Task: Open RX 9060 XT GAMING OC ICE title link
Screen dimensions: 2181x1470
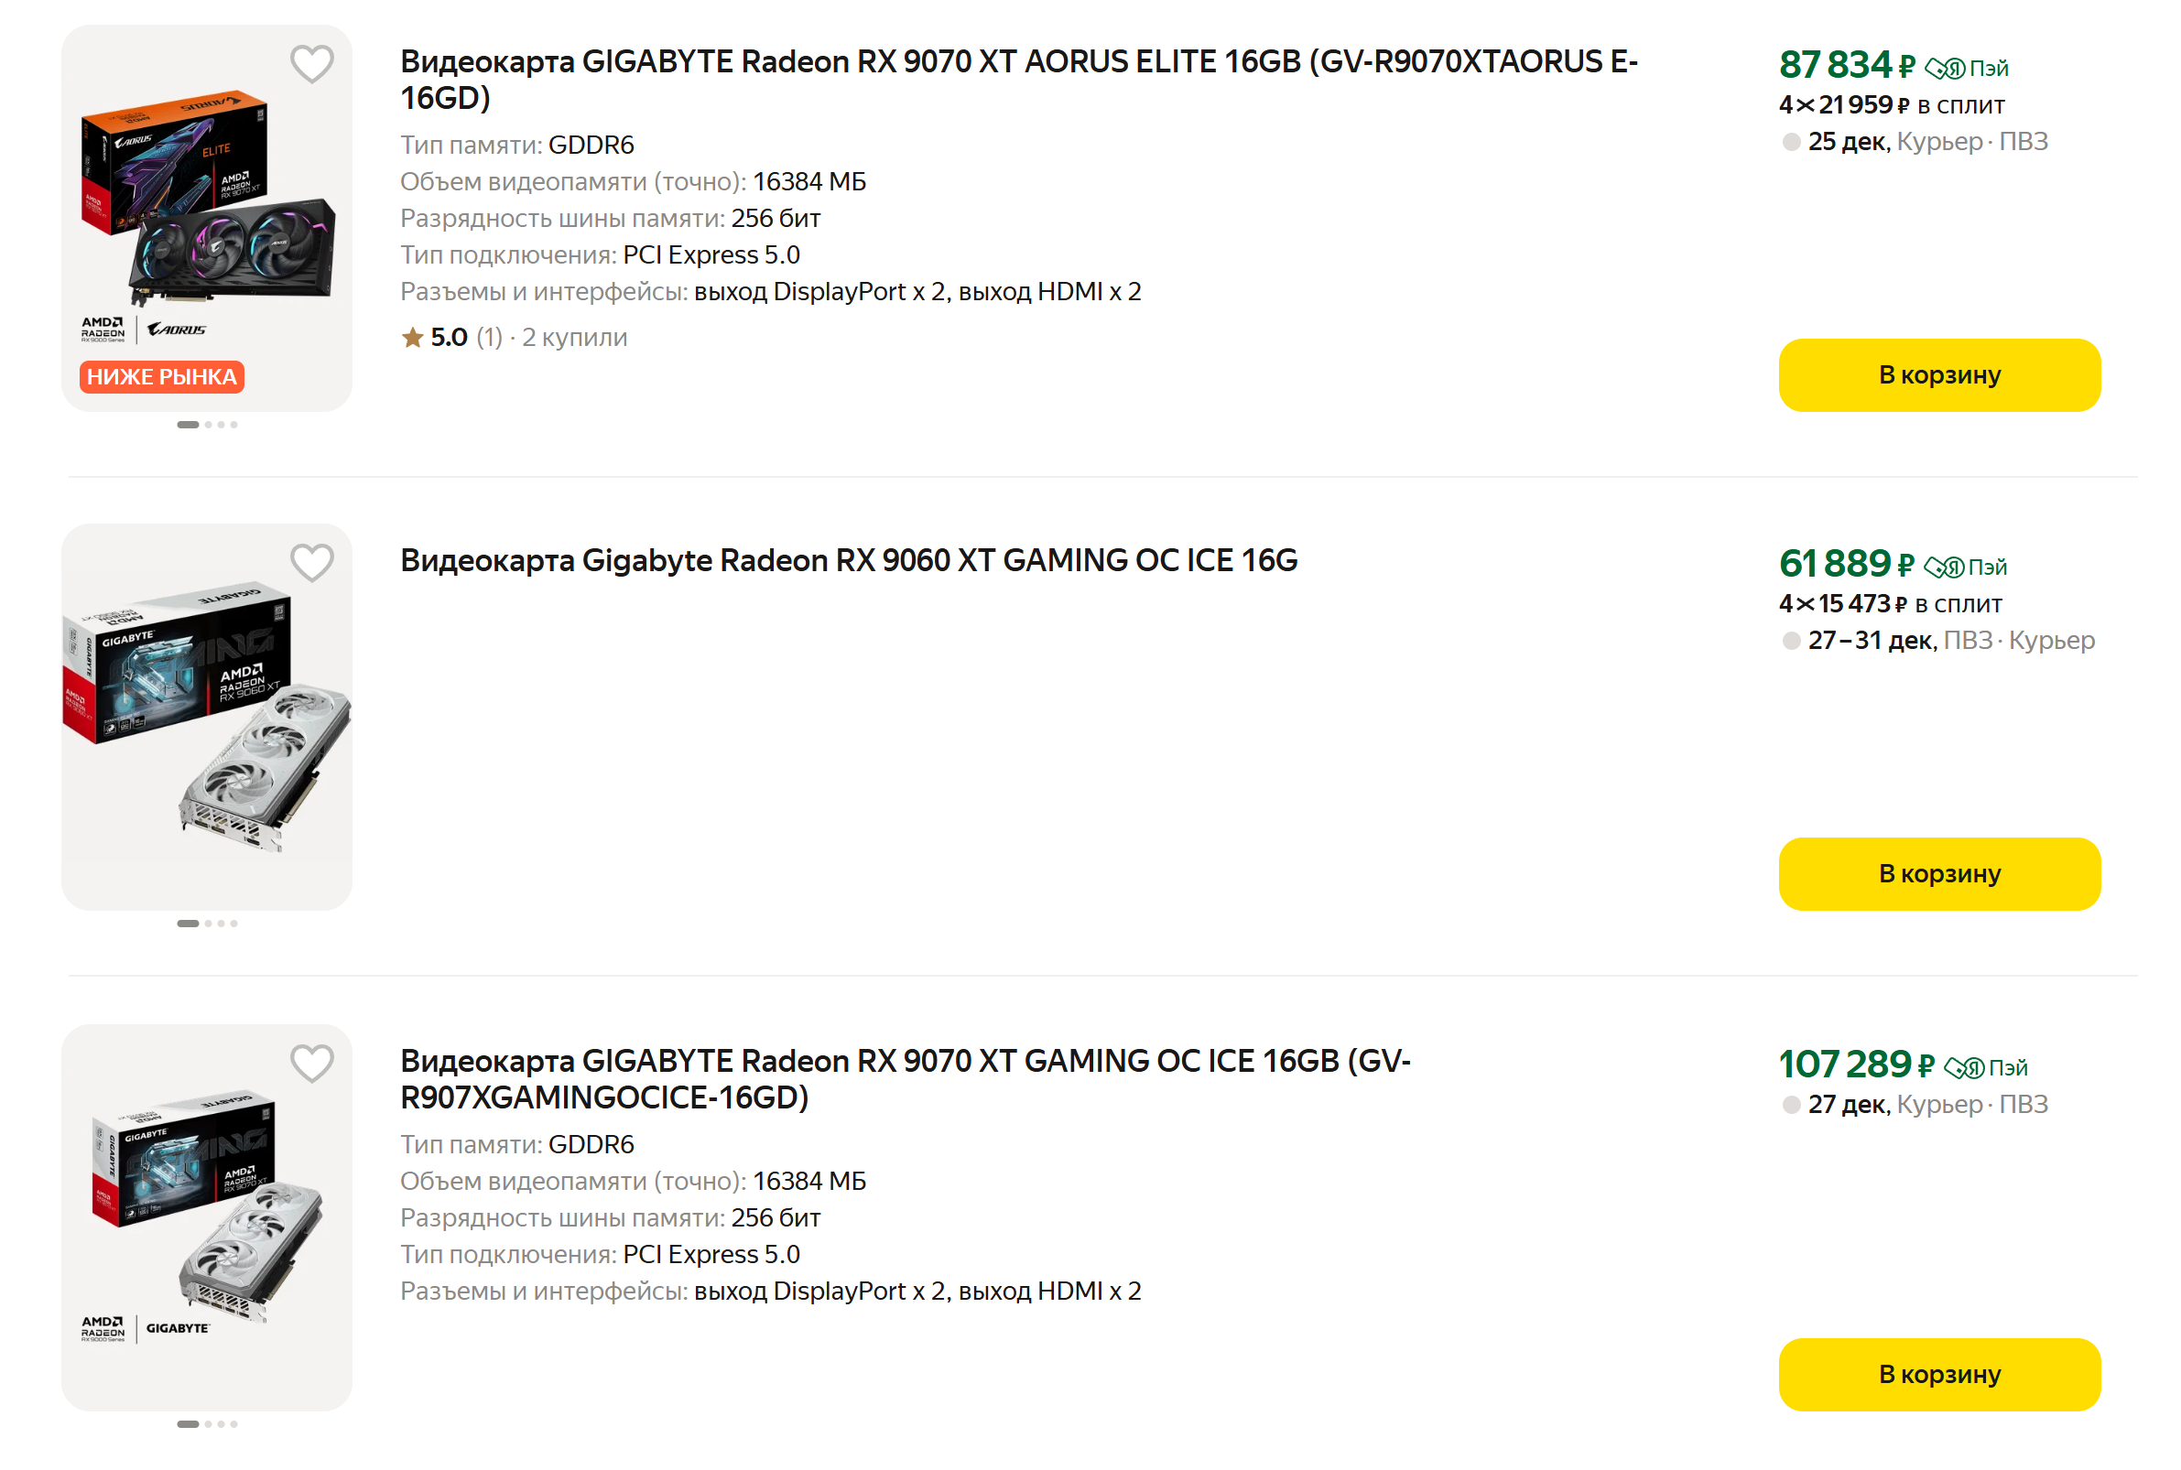Action: click(x=848, y=560)
